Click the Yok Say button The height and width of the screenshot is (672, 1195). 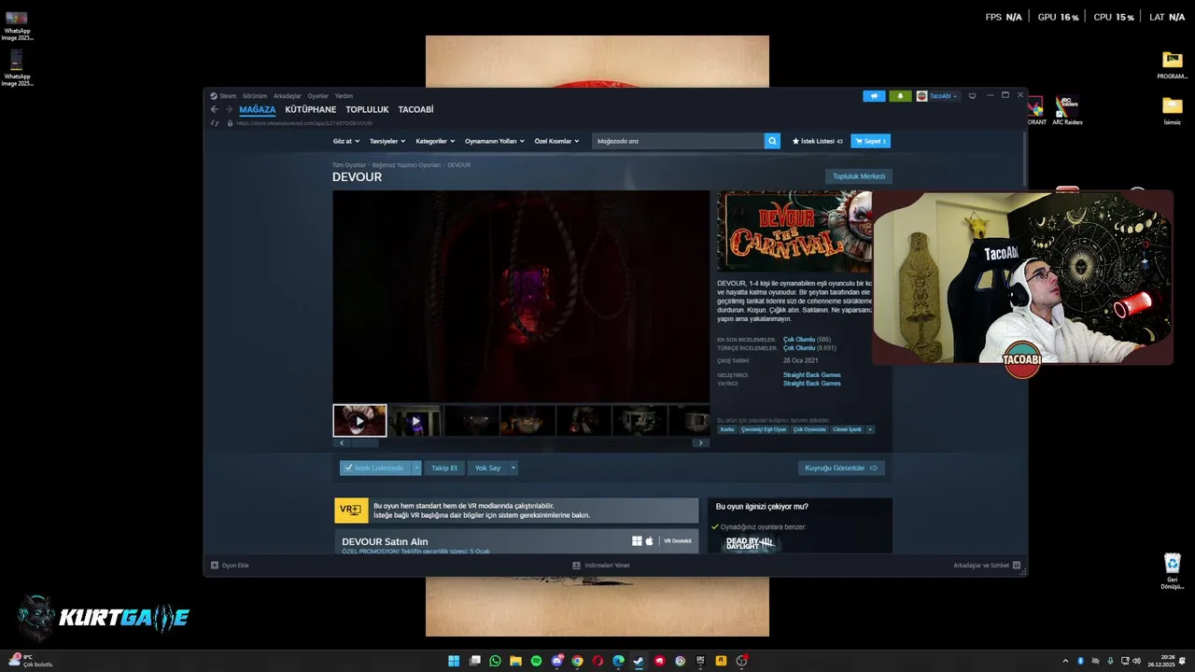coord(487,468)
